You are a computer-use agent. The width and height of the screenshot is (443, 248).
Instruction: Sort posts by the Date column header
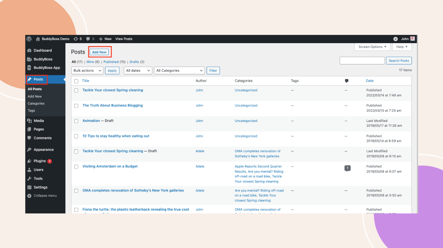(369, 81)
